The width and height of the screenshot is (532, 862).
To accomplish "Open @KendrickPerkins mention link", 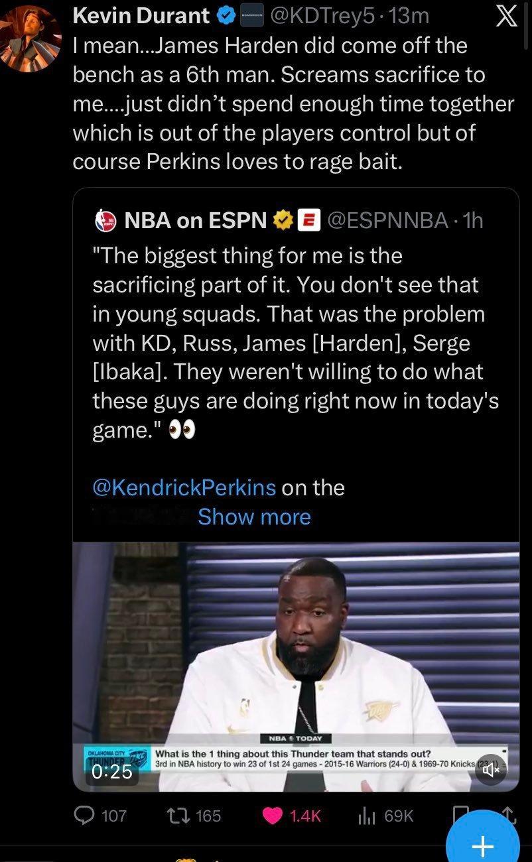I will point(184,487).
